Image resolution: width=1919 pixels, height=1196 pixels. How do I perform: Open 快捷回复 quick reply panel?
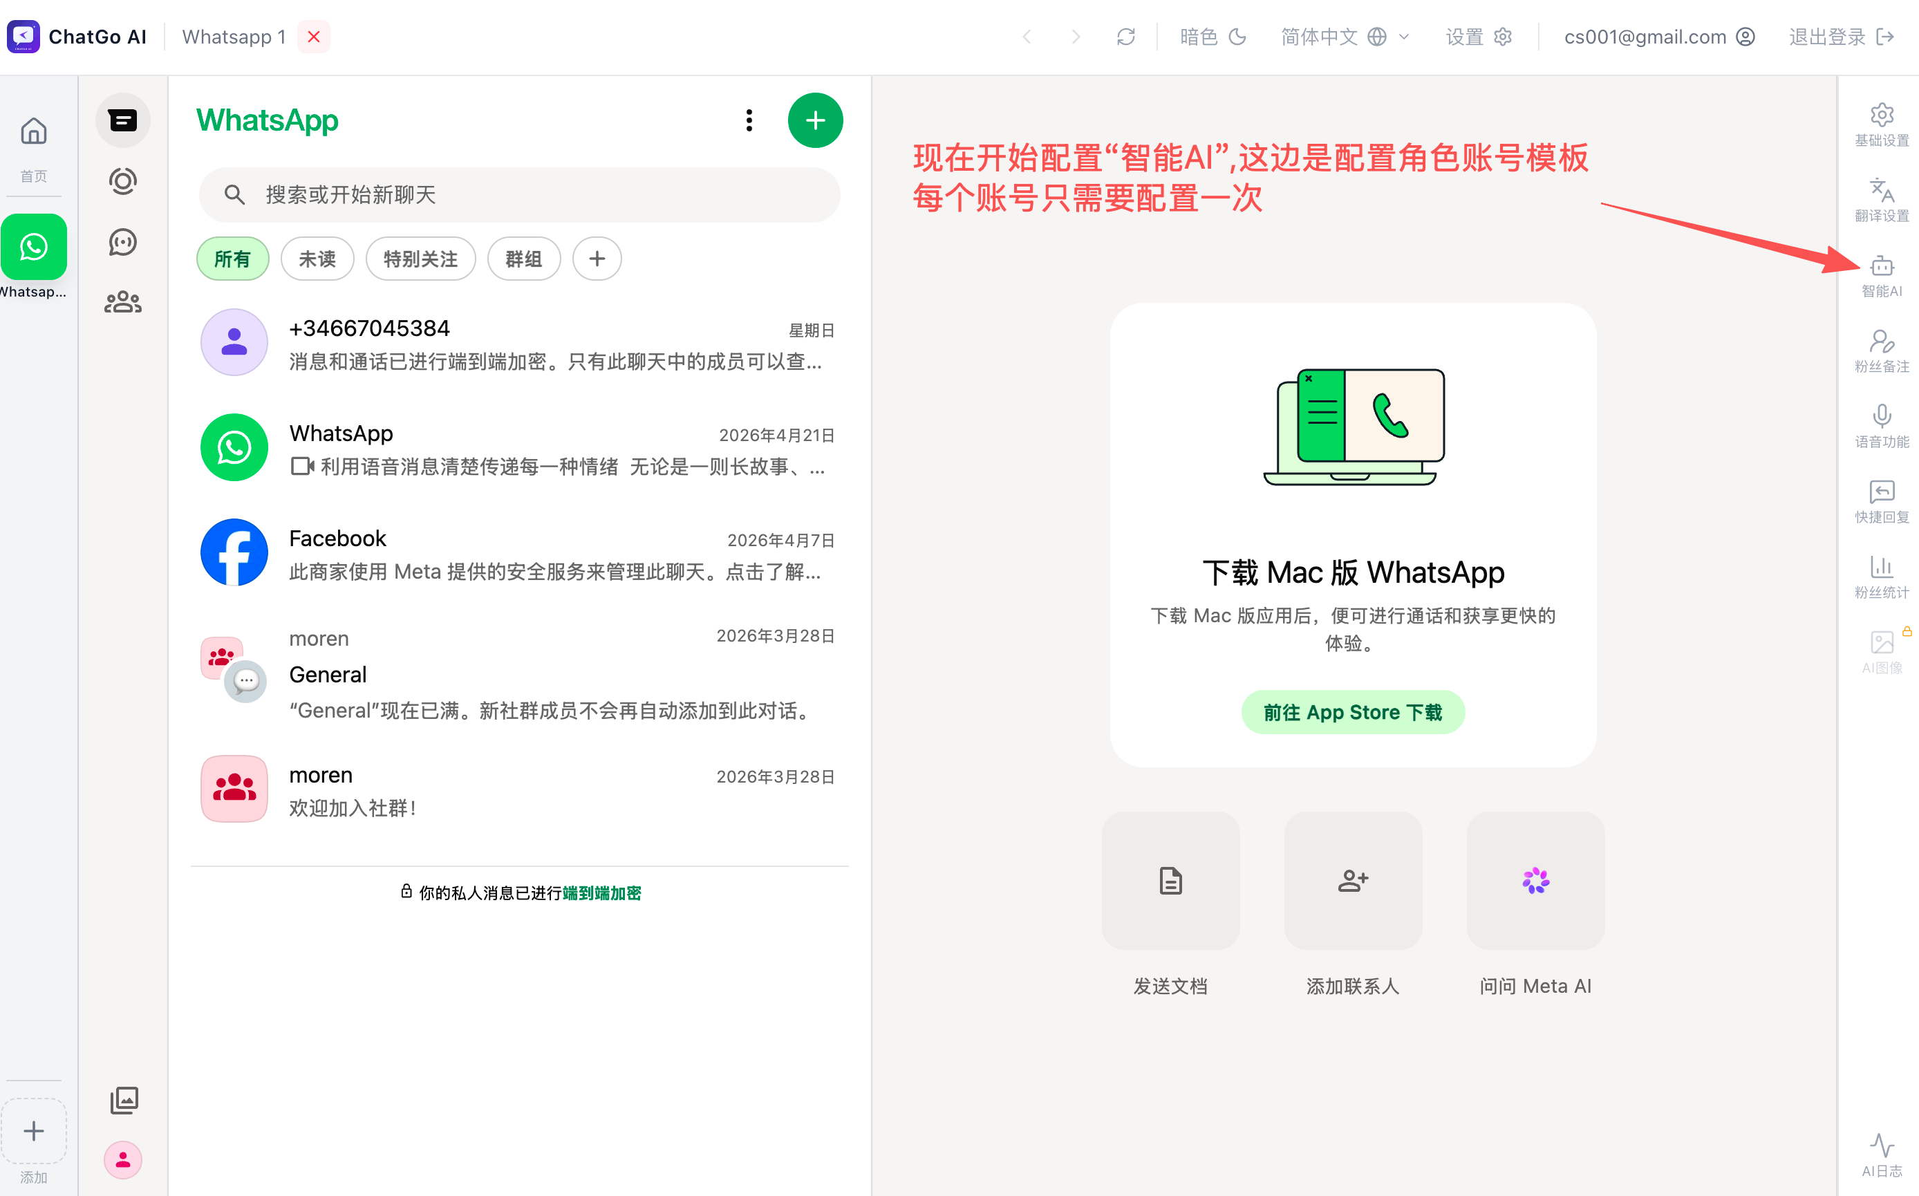pos(1881,501)
